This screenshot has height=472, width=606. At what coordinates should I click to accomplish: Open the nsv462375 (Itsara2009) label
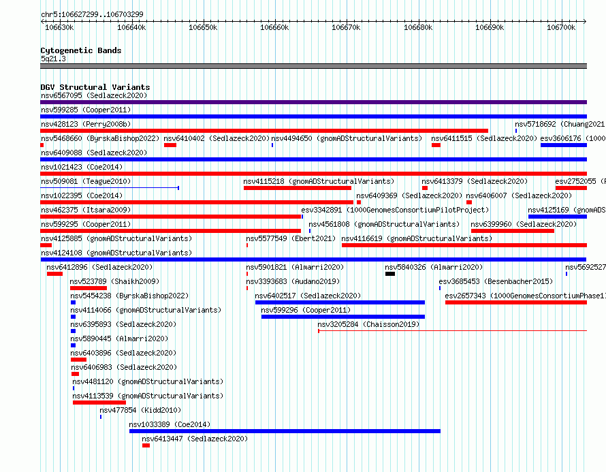[x=86, y=210]
